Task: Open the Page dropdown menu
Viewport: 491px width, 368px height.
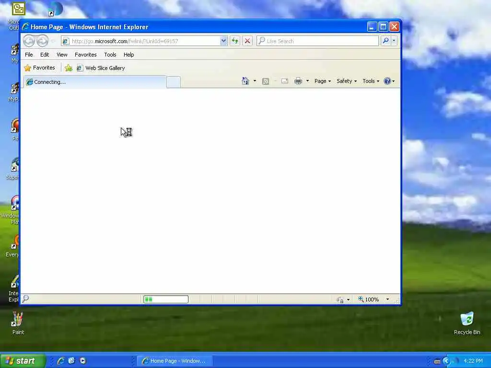Action: click(323, 81)
